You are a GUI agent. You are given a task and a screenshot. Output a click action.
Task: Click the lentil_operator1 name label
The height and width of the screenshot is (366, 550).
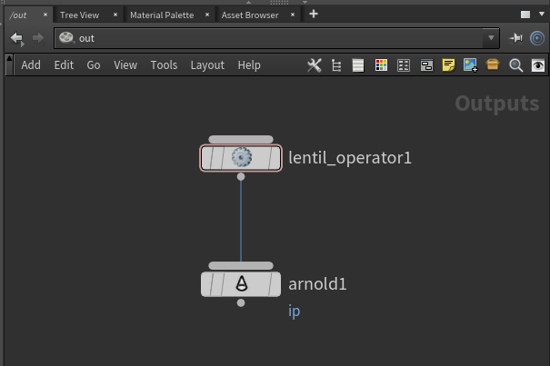350,158
